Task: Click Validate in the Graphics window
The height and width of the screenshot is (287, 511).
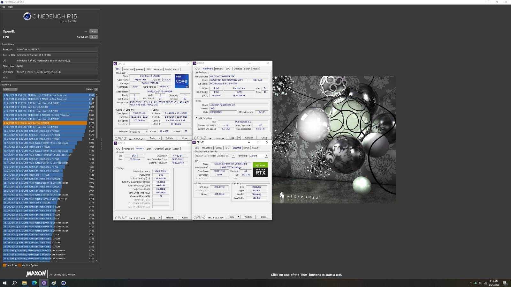Action: [248, 217]
